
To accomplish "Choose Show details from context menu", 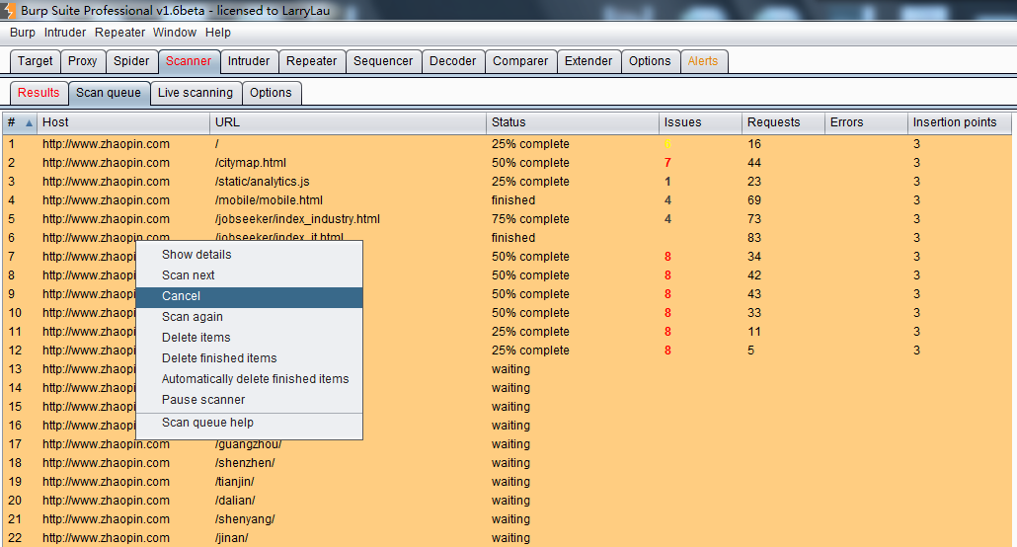I will [196, 255].
